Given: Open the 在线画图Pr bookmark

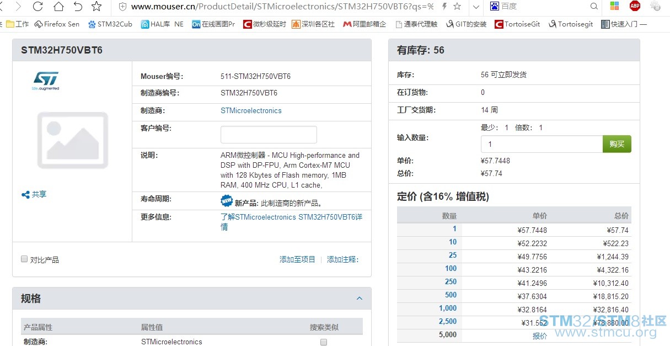Looking at the screenshot, I should tap(213, 24).
